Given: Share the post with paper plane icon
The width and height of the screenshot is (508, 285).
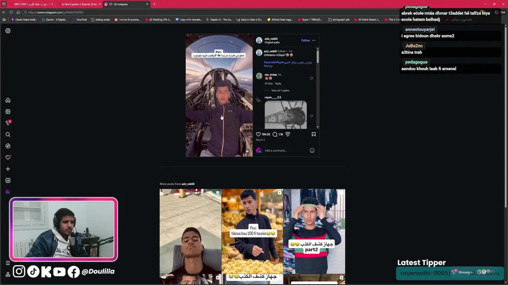Looking at the screenshot, I should (288, 134).
